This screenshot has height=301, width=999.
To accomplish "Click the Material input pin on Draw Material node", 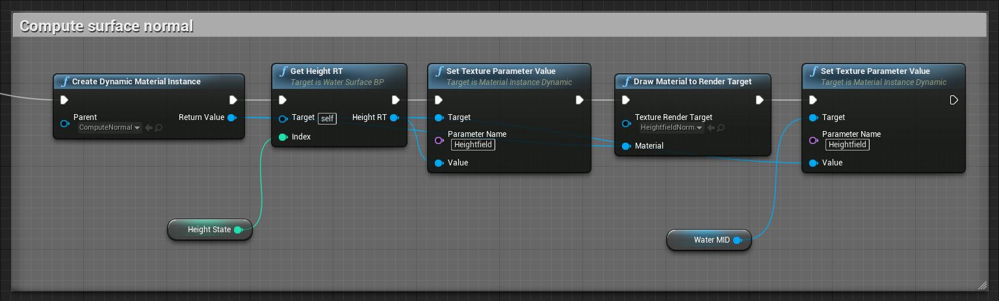I will pyautogui.click(x=626, y=146).
